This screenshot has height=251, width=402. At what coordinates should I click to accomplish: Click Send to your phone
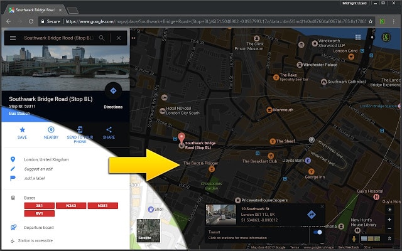pyautogui.click(x=80, y=134)
